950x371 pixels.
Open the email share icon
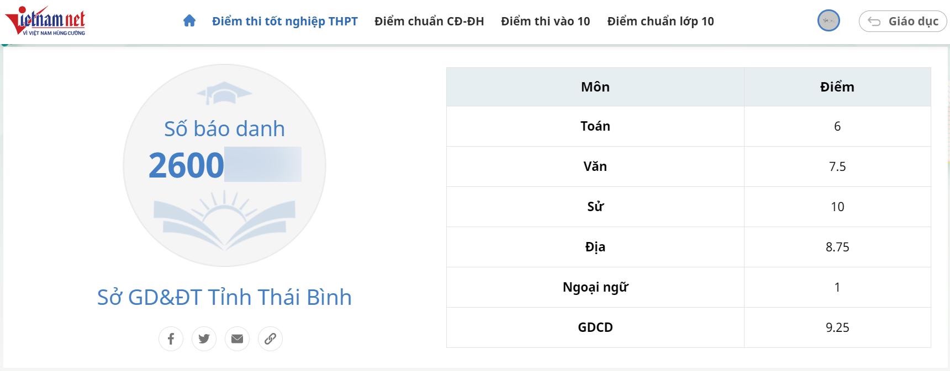237,338
